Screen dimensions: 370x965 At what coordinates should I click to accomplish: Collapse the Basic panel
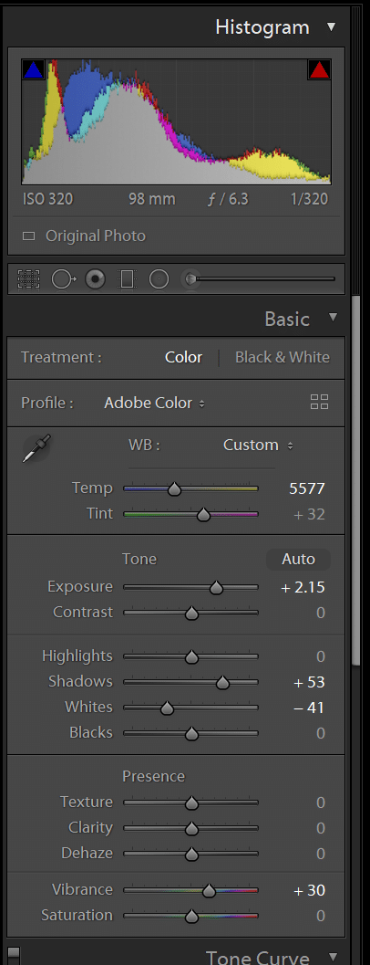[x=334, y=318]
